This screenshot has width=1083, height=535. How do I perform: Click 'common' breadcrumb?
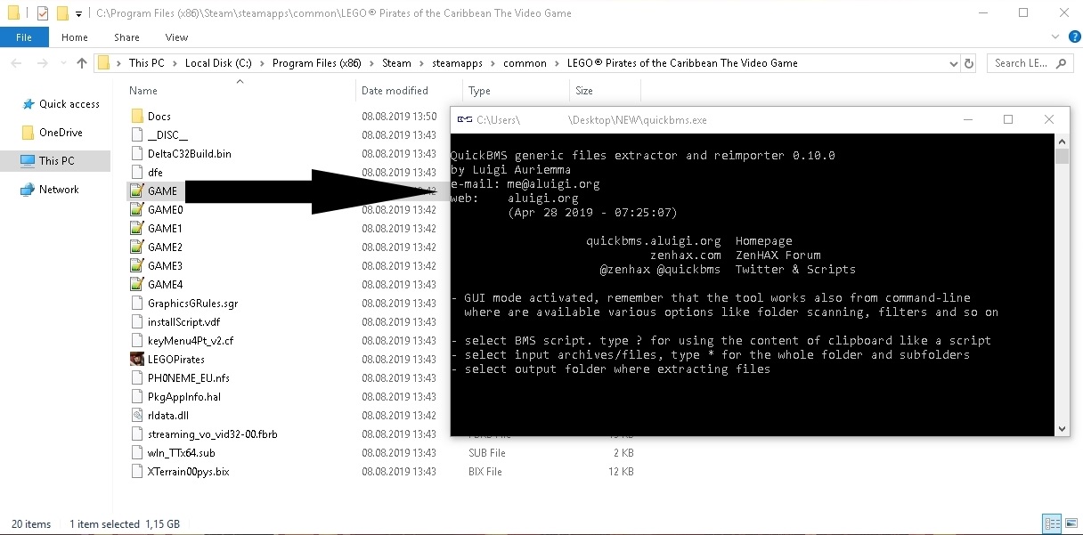[525, 63]
